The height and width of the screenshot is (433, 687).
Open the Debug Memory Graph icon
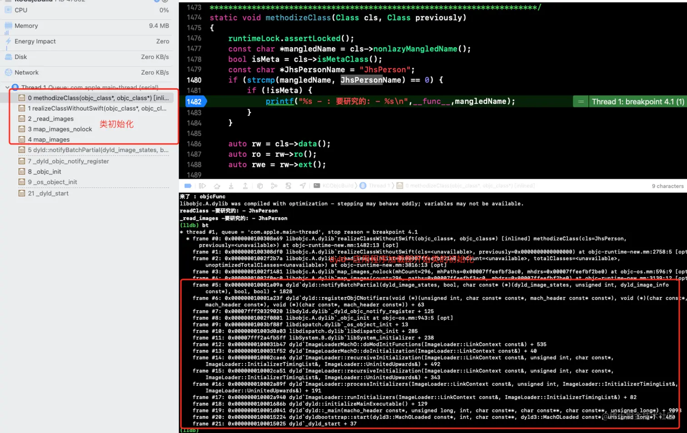pos(274,186)
